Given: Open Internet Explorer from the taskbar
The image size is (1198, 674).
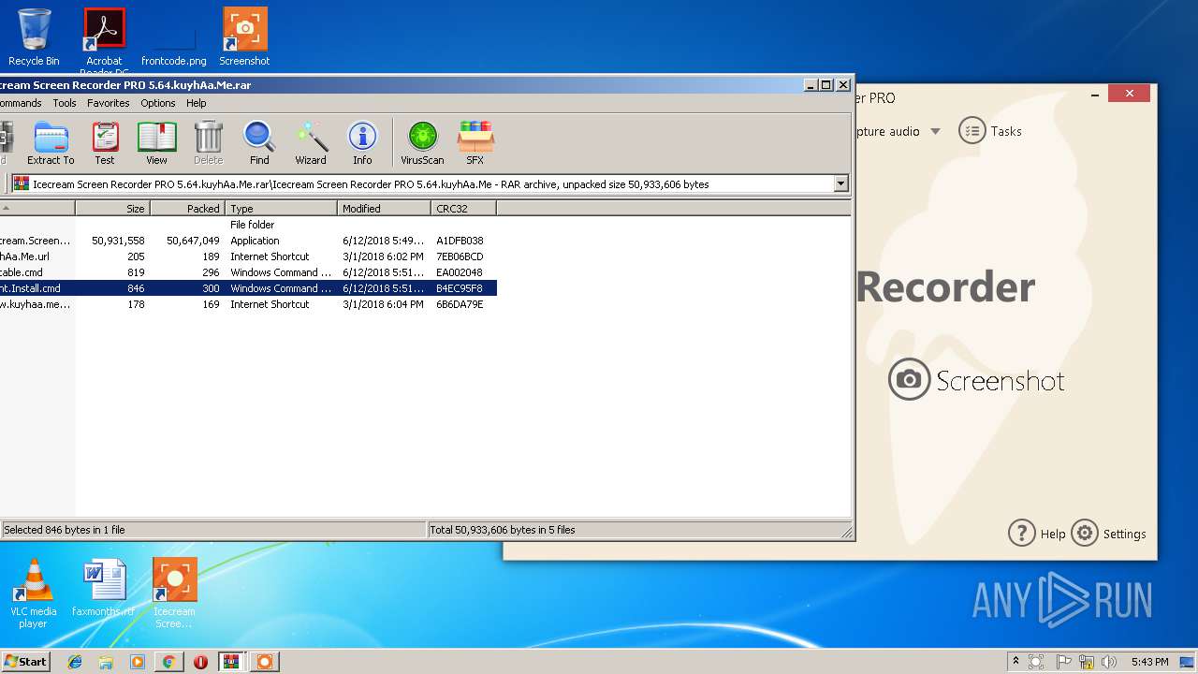Looking at the screenshot, I should pyautogui.click(x=75, y=662).
